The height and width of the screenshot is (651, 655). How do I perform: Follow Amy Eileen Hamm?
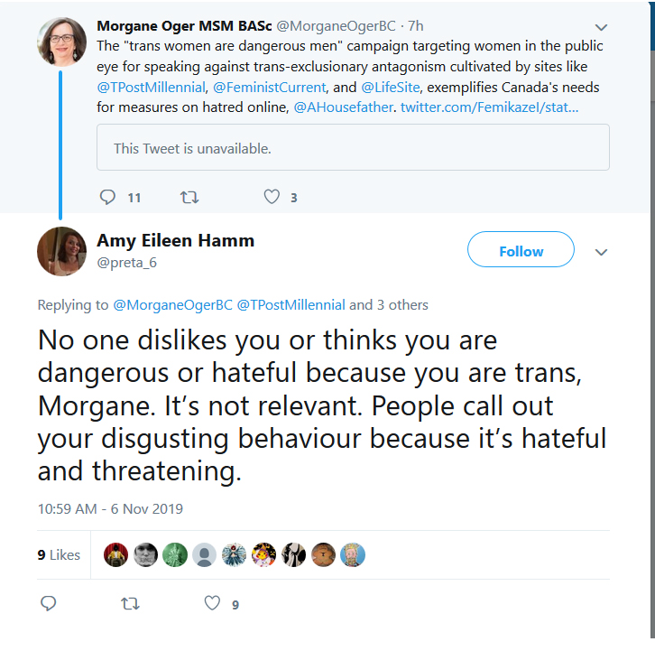point(521,249)
